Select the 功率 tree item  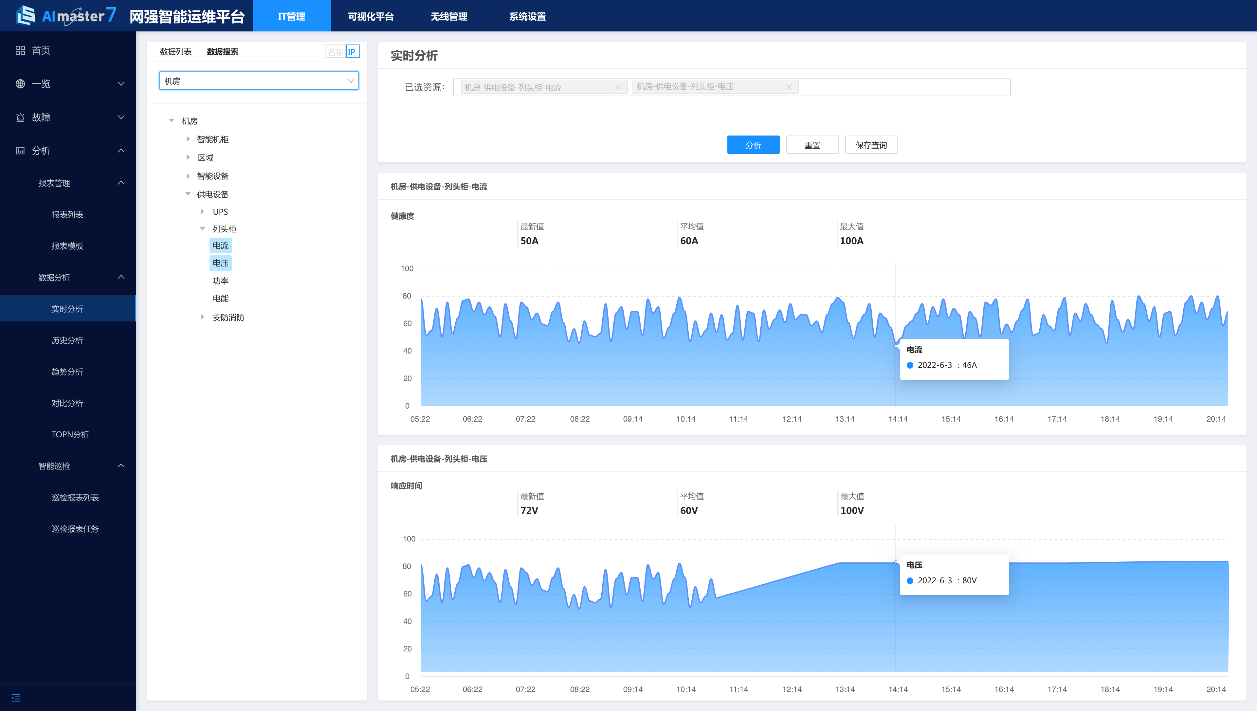click(221, 280)
